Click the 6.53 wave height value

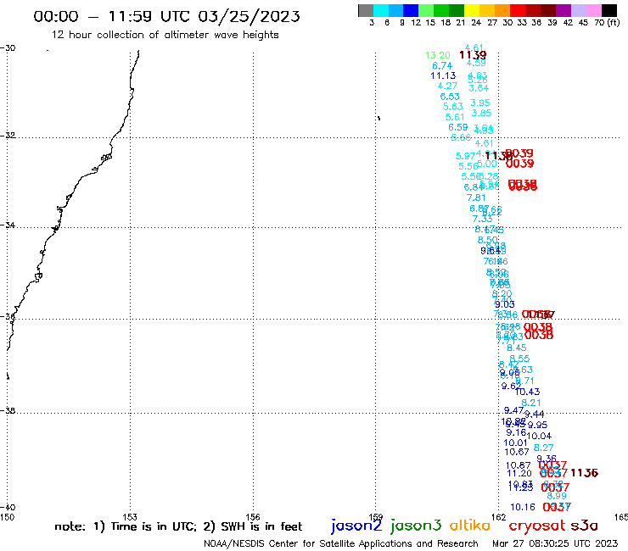450,97
